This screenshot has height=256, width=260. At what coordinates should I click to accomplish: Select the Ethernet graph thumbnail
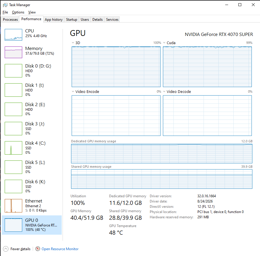(13, 206)
